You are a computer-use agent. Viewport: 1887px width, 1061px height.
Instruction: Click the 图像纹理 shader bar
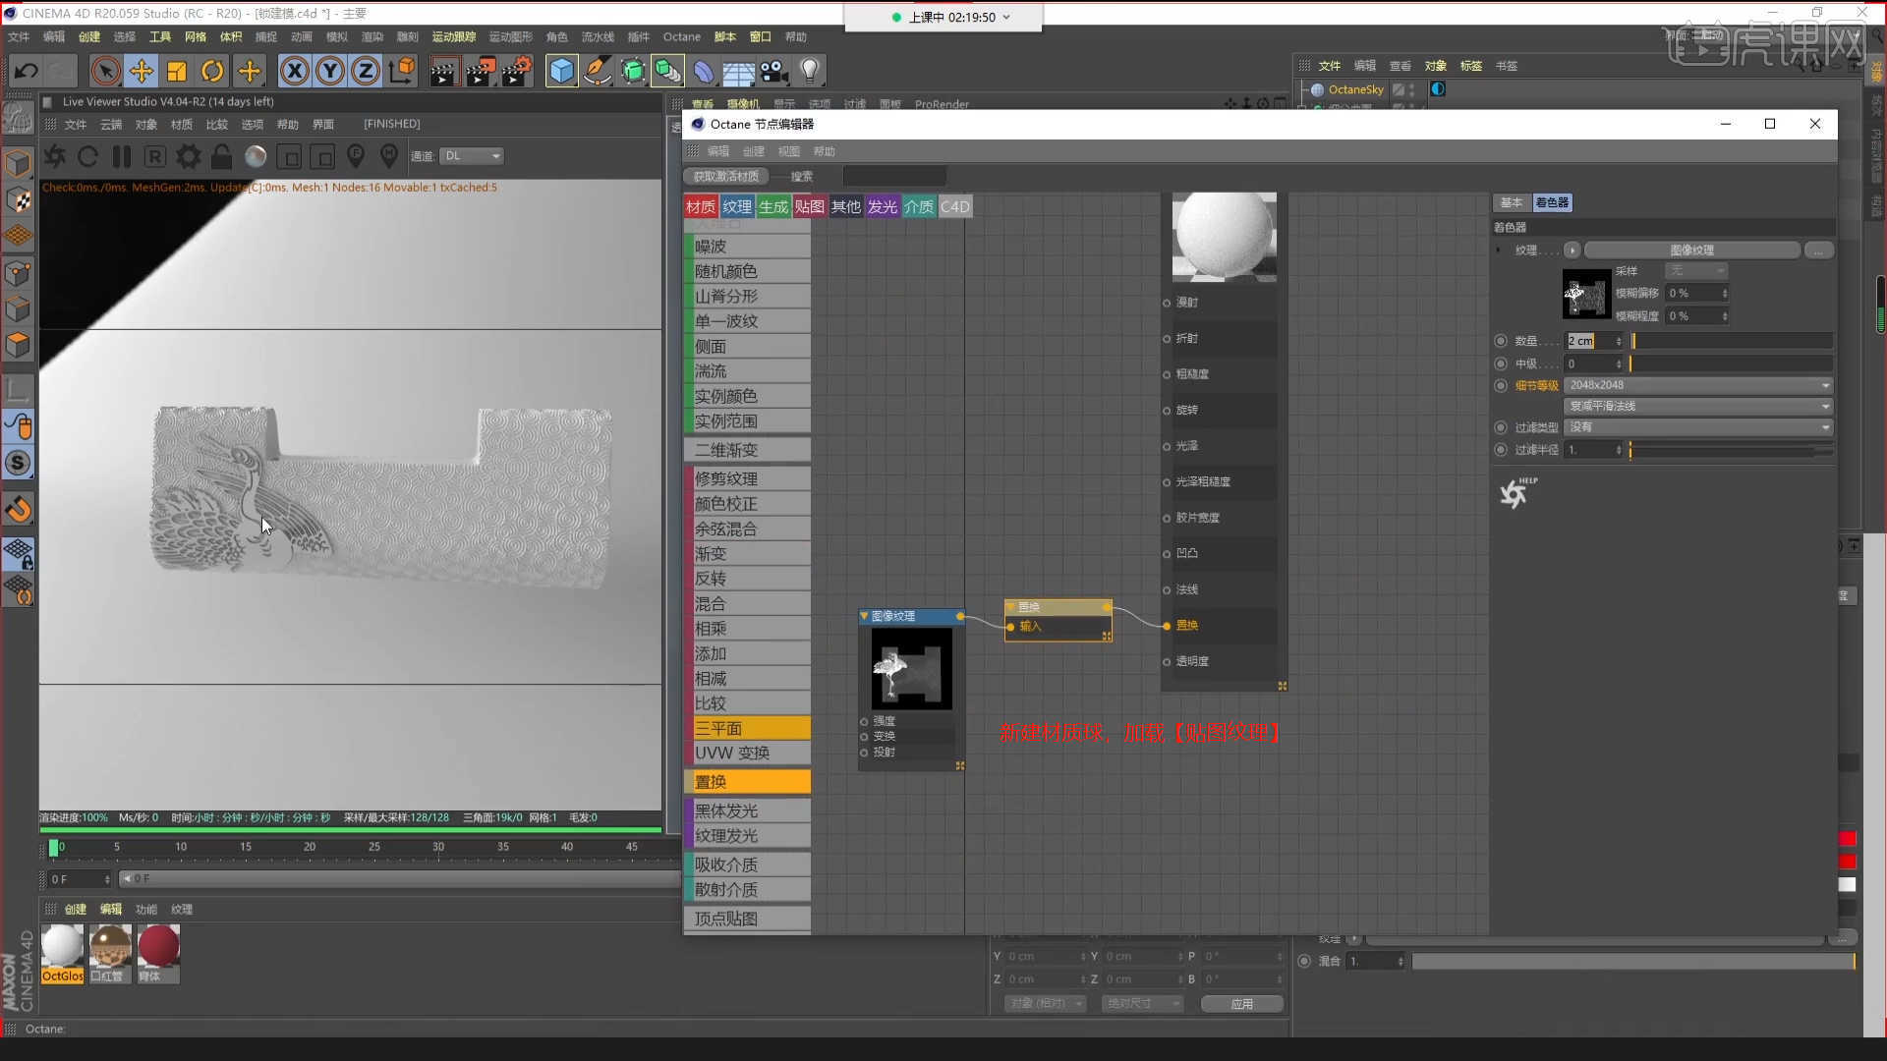tap(1691, 251)
